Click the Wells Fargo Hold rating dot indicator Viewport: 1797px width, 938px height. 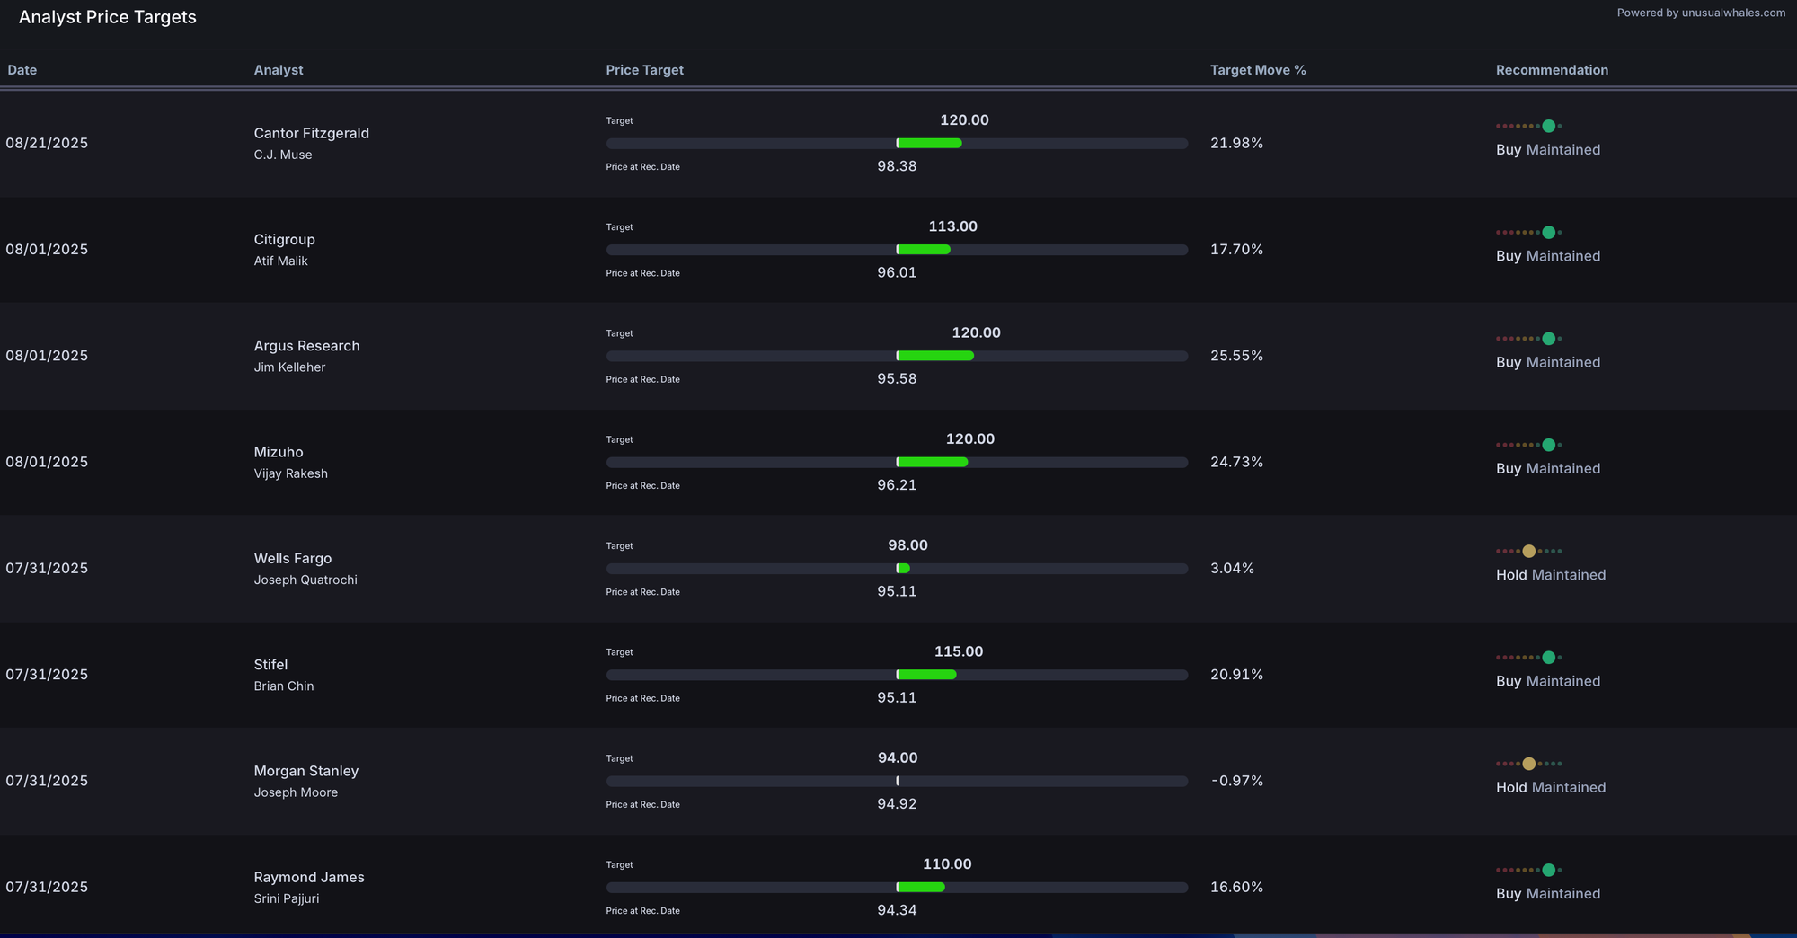1529,552
